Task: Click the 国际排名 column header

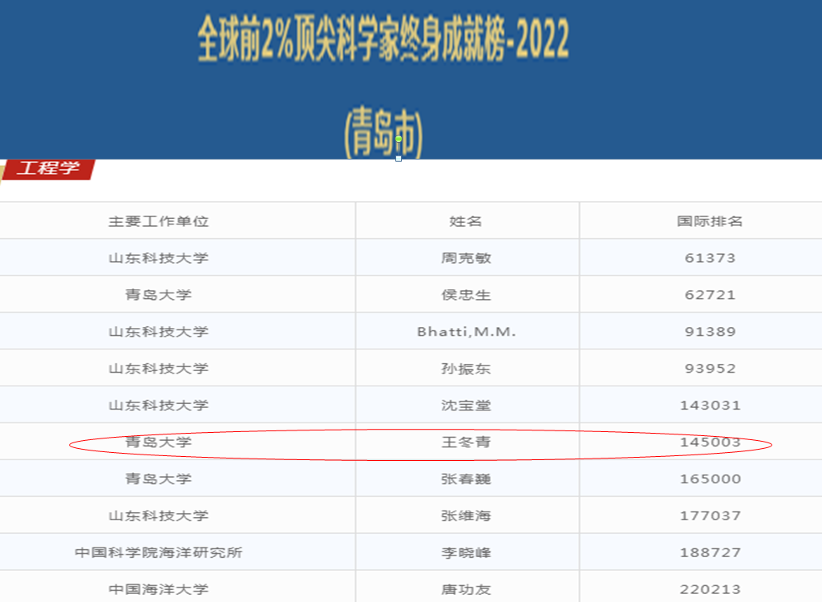Action: [710, 221]
